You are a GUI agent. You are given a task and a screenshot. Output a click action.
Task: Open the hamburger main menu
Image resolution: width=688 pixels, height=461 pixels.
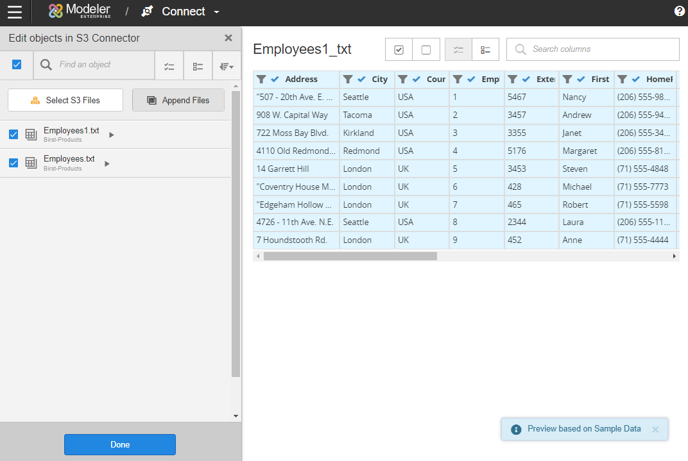(x=14, y=12)
